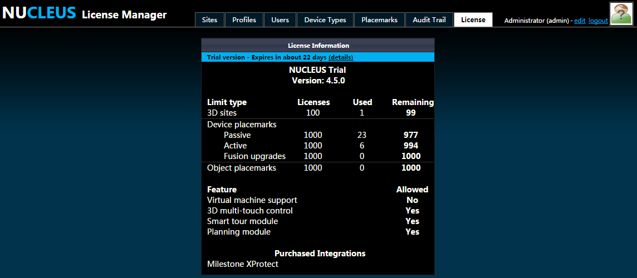Click the 'Fusion upgrades' label
This screenshot has height=278, width=637.
pos(254,156)
